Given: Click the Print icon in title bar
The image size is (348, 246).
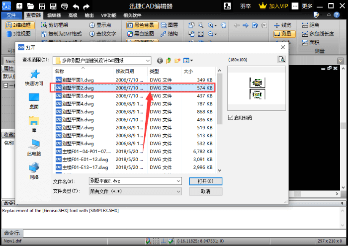Looking at the screenshot, I should pyautogui.click(x=65, y=6).
